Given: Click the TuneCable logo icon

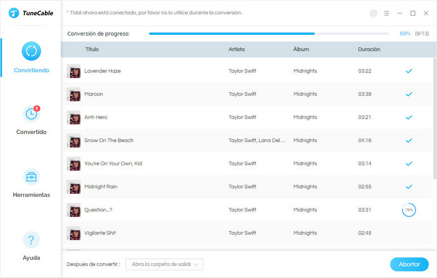Looking at the screenshot, I should point(14,13).
